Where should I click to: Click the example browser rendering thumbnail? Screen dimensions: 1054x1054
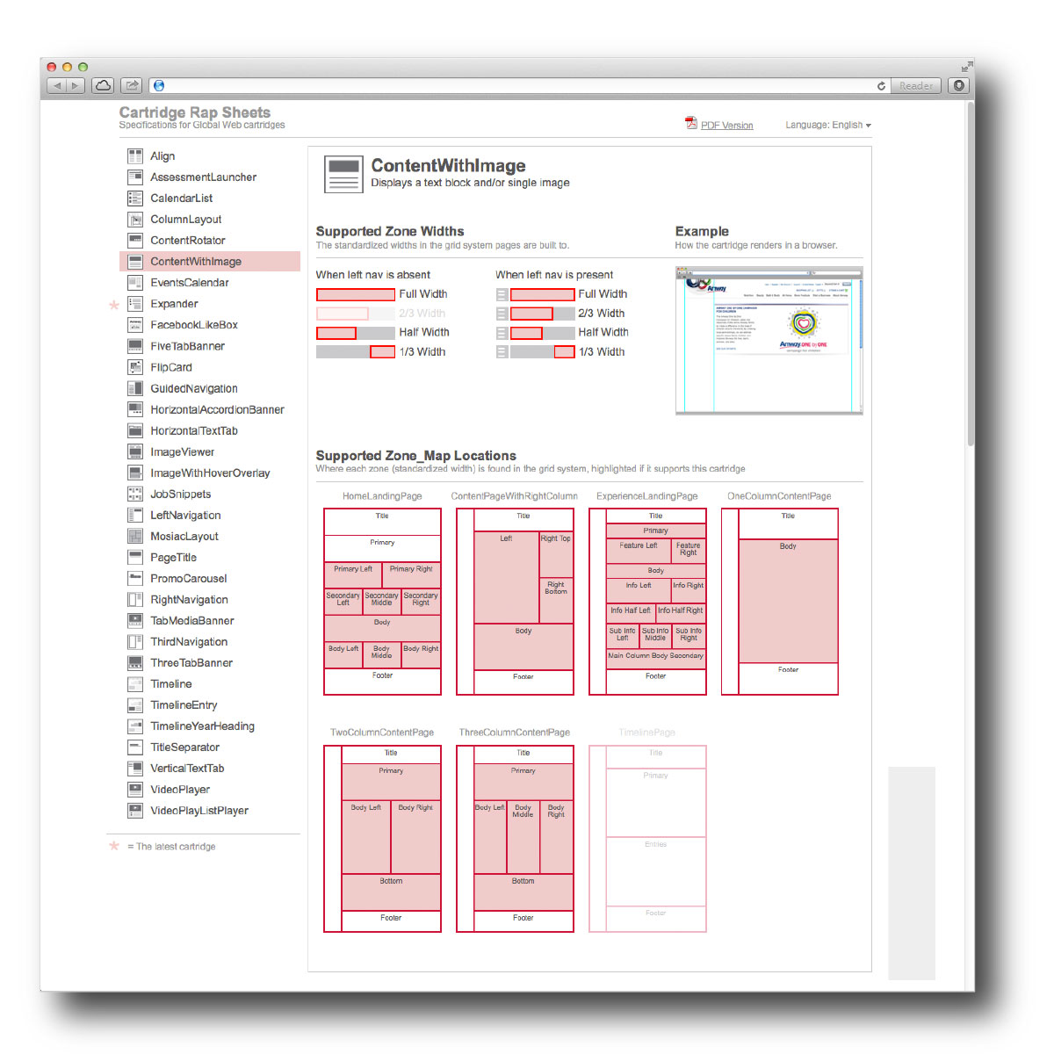pos(769,340)
